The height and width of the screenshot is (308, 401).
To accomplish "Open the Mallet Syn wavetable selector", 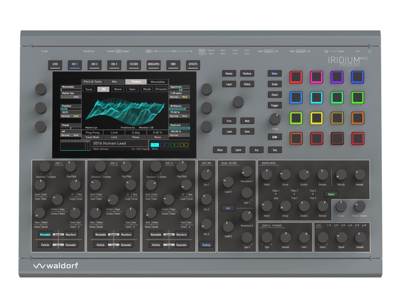I will (71, 93).
